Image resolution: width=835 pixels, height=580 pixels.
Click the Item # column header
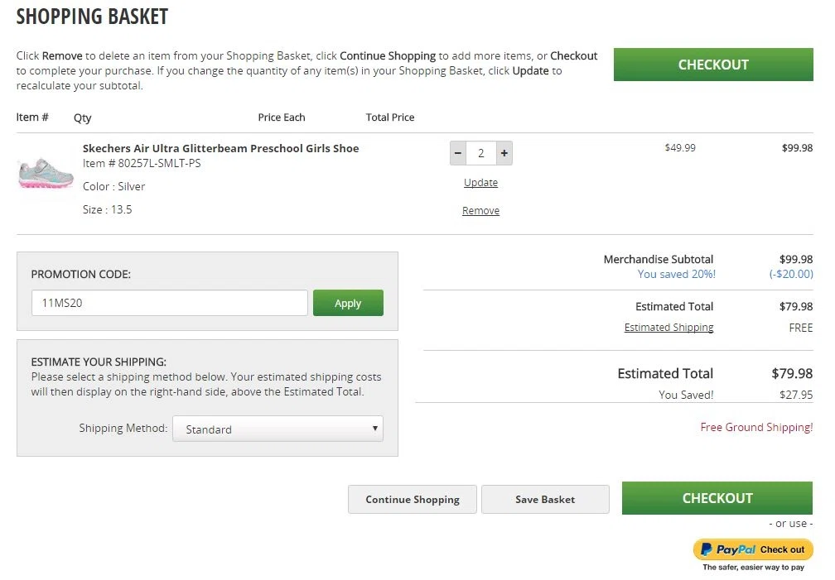click(x=32, y=117)
